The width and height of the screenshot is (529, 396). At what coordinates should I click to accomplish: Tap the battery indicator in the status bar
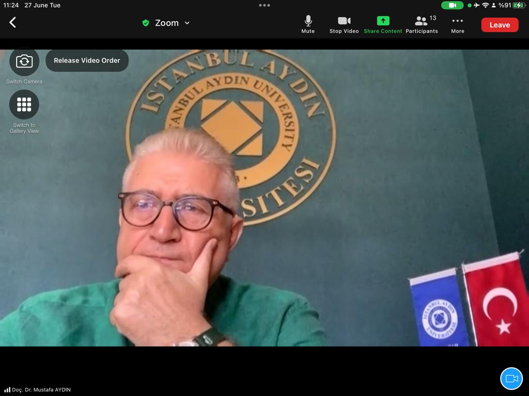[519, 5]
